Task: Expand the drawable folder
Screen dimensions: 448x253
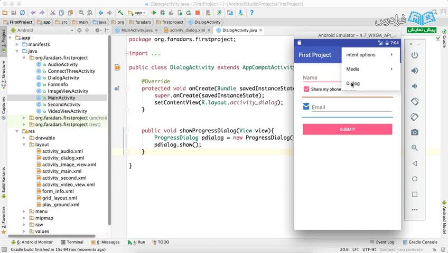Action: point(24,138)
